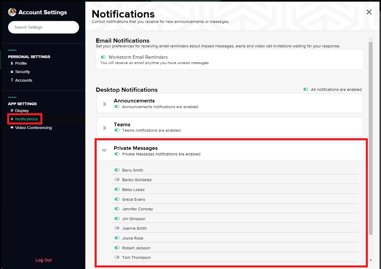Open the Accounts settings page

24,80
